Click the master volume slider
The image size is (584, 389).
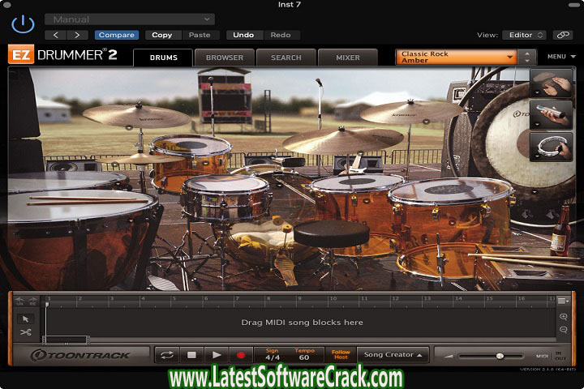pyautogui.click(x=490, y=357)
